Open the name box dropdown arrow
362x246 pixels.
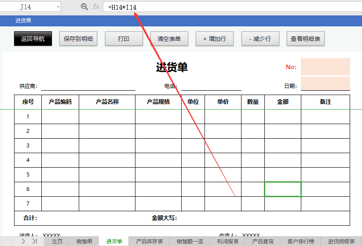click(58, 7)
